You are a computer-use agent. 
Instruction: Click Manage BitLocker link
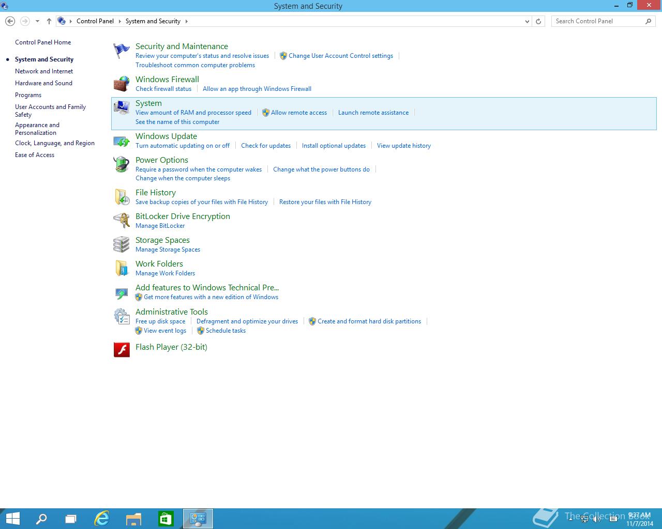(x=160, y=226)
